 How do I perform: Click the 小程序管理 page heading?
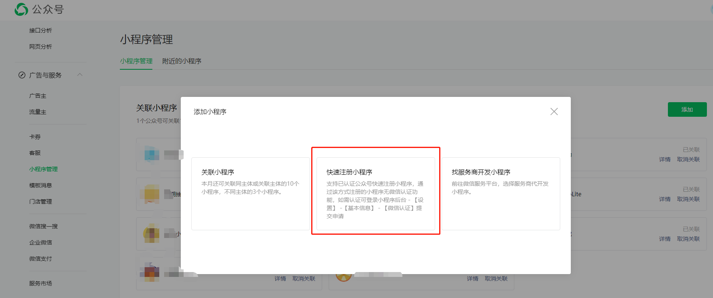click(x=147, y=39)
